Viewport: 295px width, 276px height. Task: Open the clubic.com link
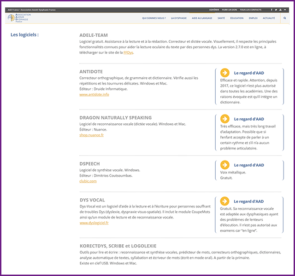tap(88, 181)
